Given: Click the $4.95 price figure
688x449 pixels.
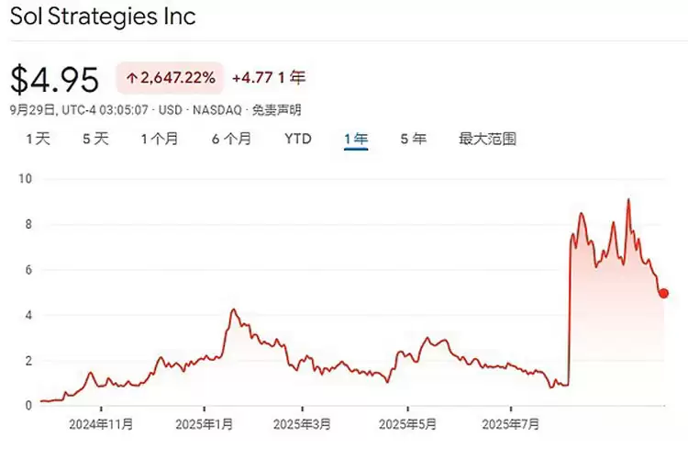Looking at the screenshot, I should click(54, 80).
